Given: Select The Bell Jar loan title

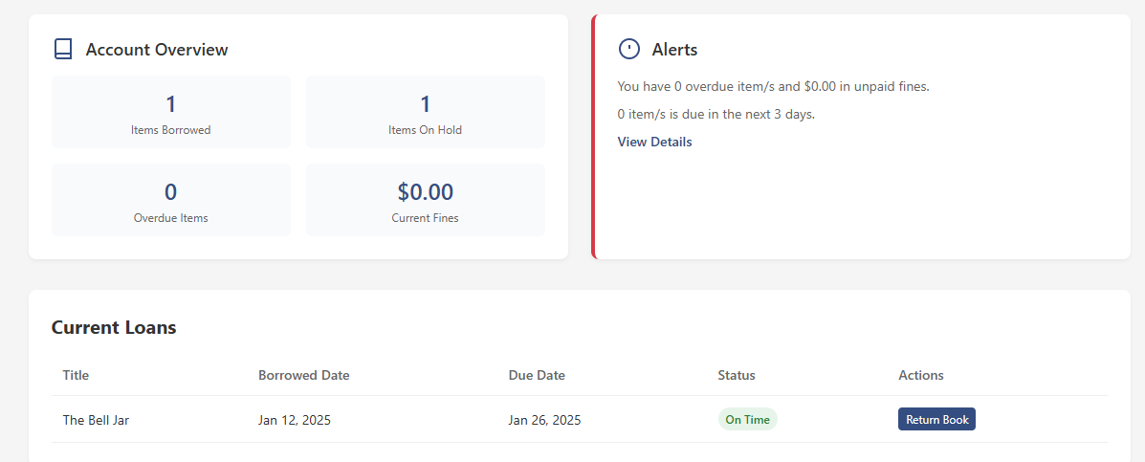Looking at the screenshot, I should [x=96, y=420].
